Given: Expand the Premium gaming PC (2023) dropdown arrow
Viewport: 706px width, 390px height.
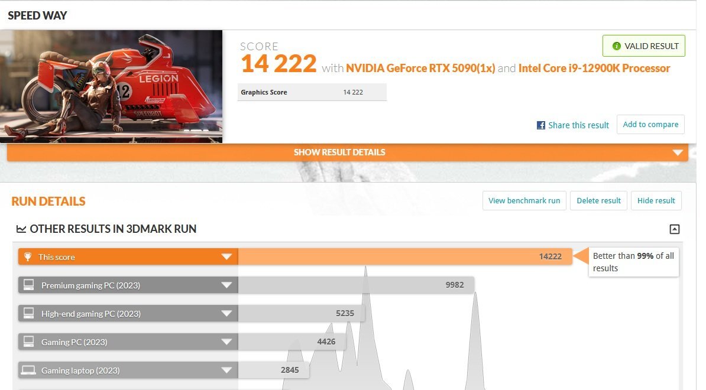Looking at the screenshot, I should (x=226, y=285).
